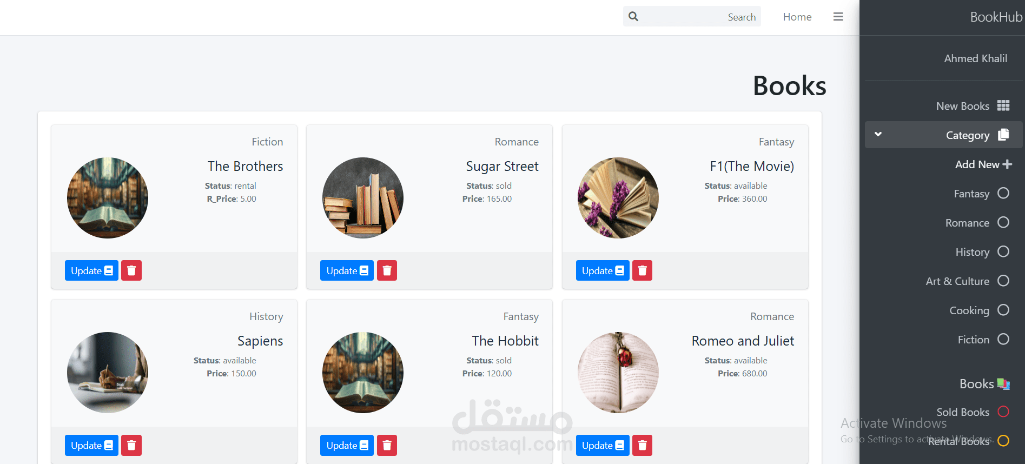Select the Fiction category circle

tap(1003, 339)
